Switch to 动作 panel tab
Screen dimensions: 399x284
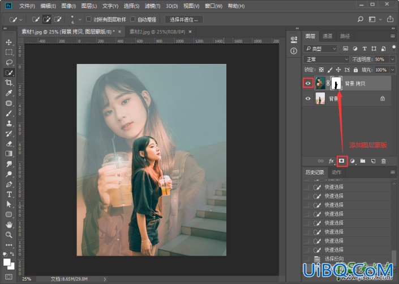[336, 172]
